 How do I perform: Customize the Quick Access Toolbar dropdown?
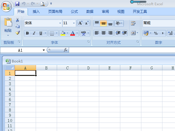coord(51,4)
